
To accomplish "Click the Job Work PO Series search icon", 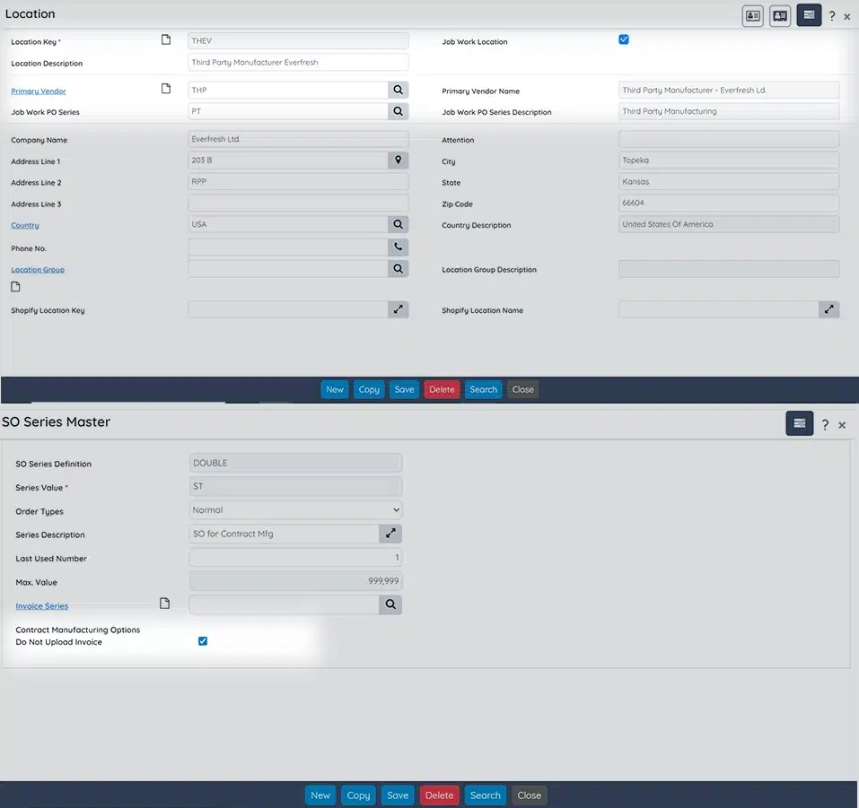I will (x=398, y=111).
